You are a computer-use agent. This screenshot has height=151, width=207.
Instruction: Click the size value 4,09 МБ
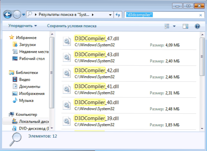[x=173, y=45]
